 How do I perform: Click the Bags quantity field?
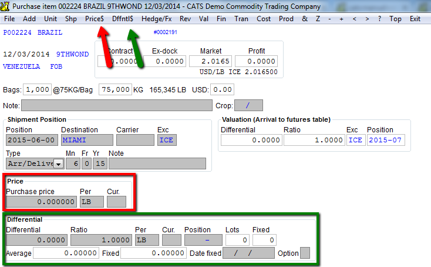tap(37, 89)
